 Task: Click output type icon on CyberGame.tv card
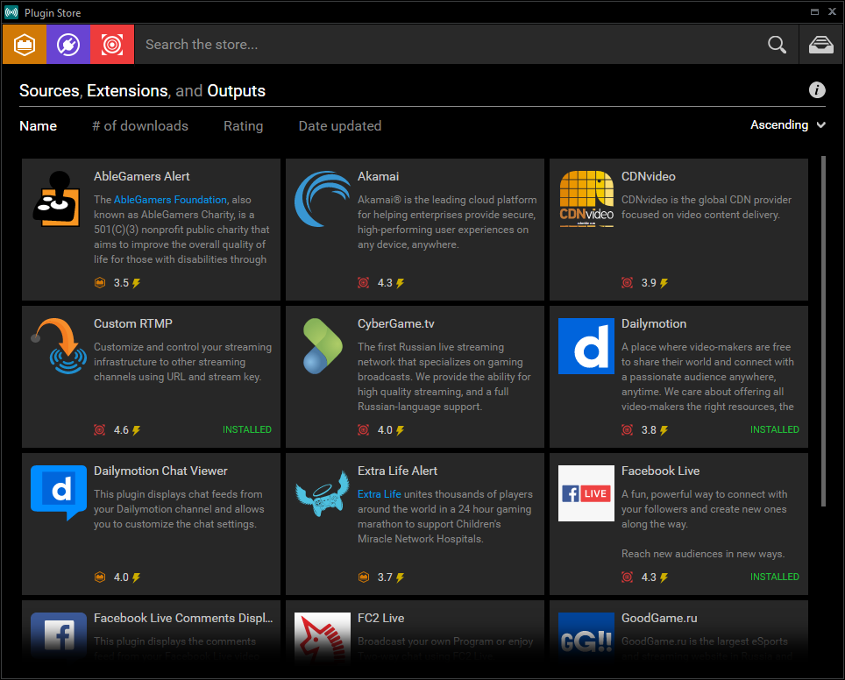click(364, 429)
